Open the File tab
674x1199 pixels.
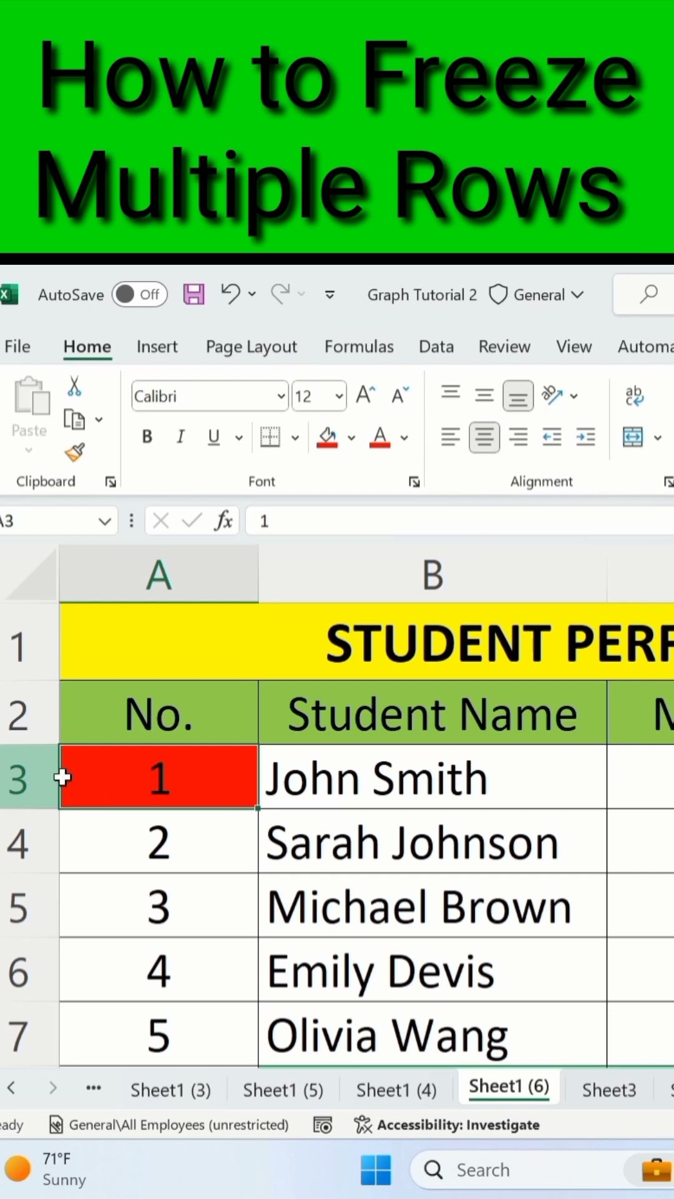click(17, 347)
